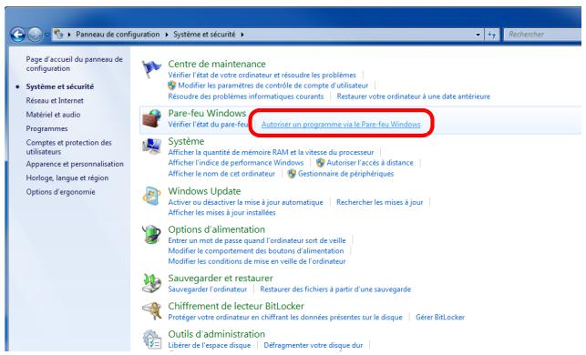Viewport: 586px width, 355px height.
Task: Click the refresh button beside address bar
Action: click(492, 35)
